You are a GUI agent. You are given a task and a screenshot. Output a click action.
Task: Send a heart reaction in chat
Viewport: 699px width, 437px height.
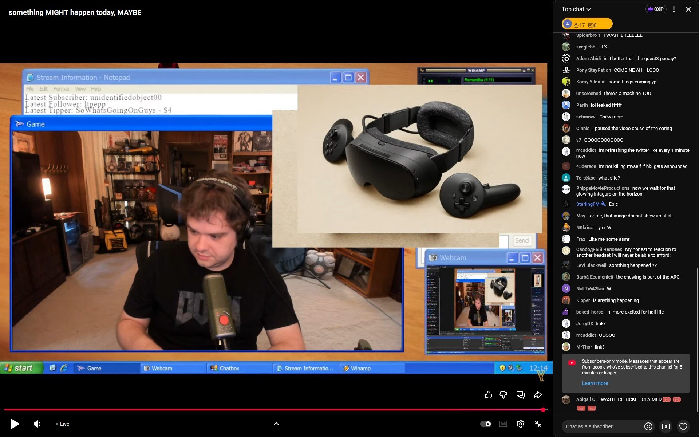(x=683, y=426)
